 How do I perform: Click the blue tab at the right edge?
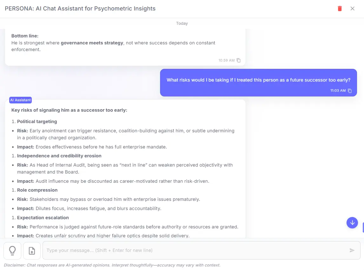(363, 227)
